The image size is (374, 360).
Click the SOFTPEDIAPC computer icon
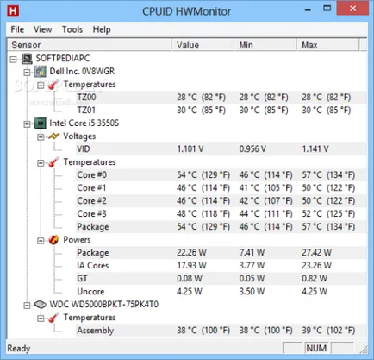27,59
